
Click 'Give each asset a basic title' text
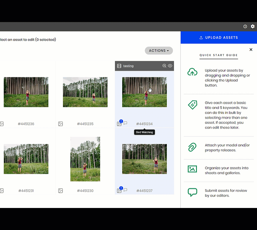[226, 115]
